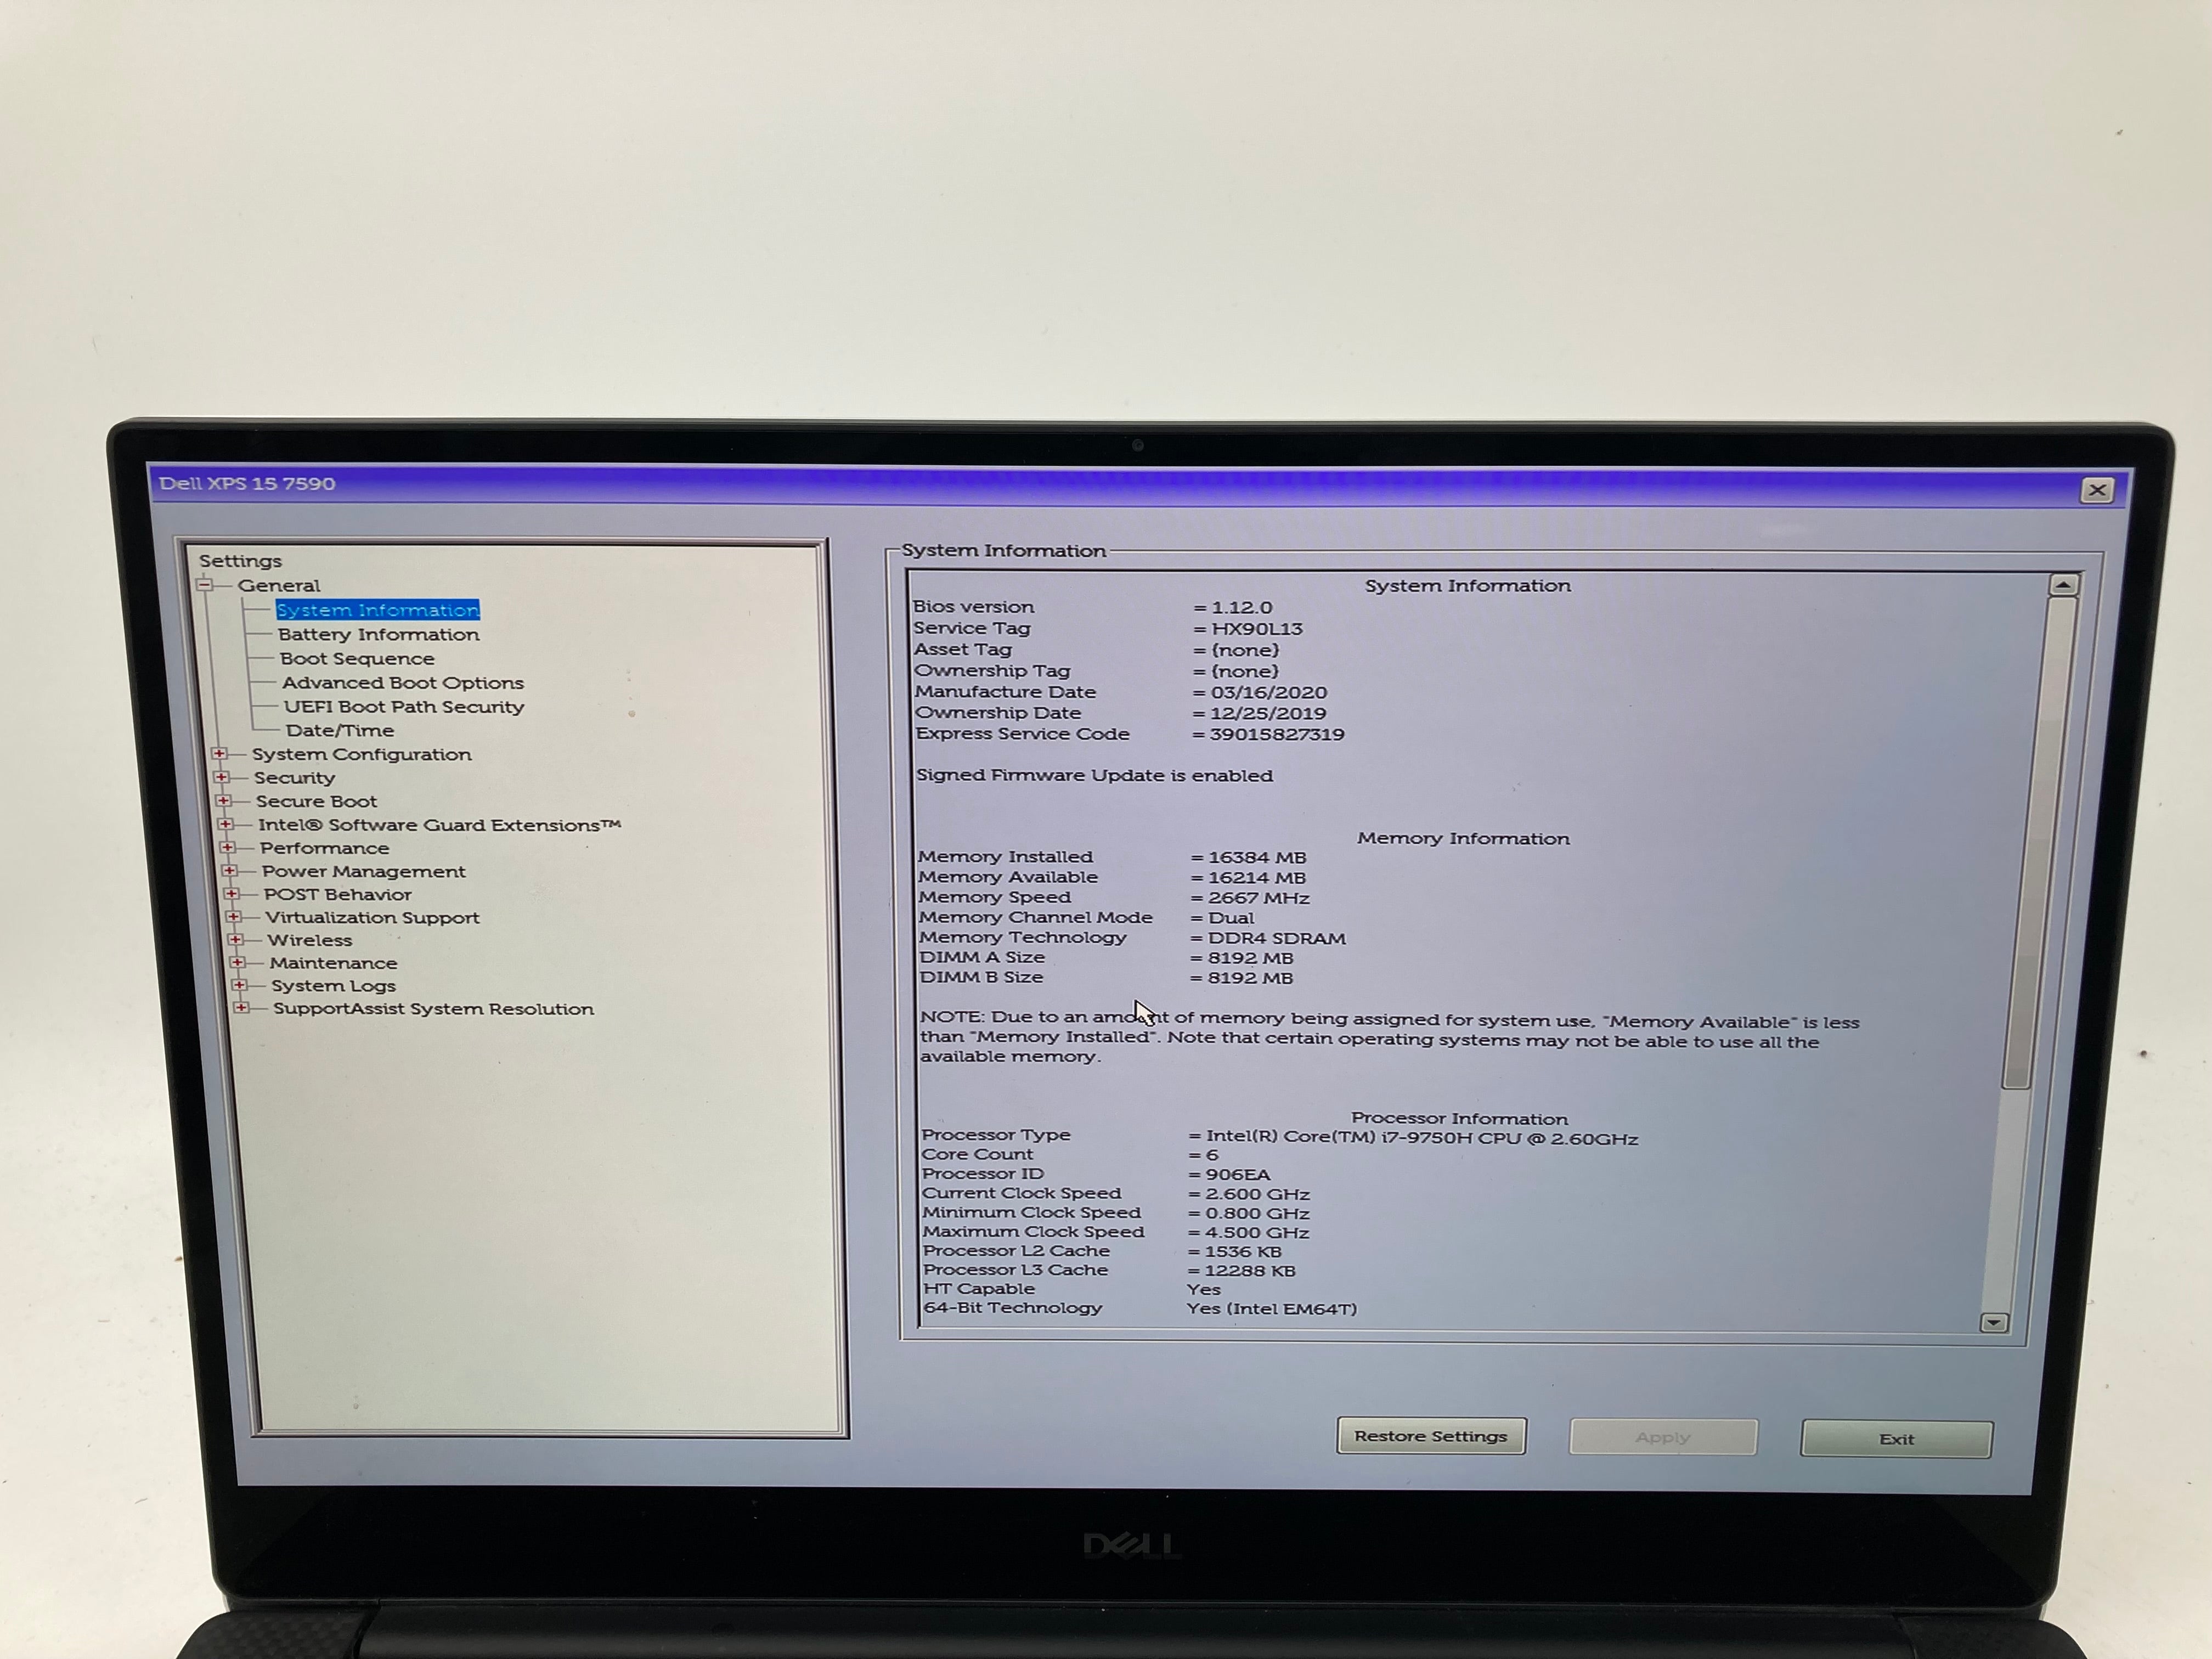Screen dimensions: 2212x1659
Task: Click Ownership Date value 12/25/2019
Action: point(1268,714)
